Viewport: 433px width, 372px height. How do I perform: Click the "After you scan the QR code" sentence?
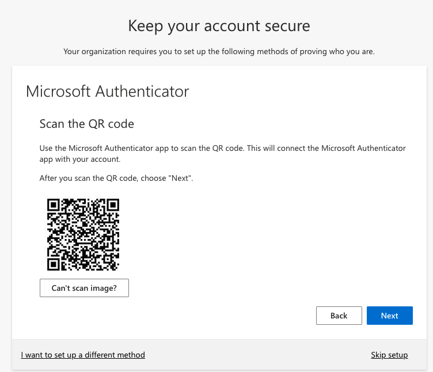tap(116, 179)
